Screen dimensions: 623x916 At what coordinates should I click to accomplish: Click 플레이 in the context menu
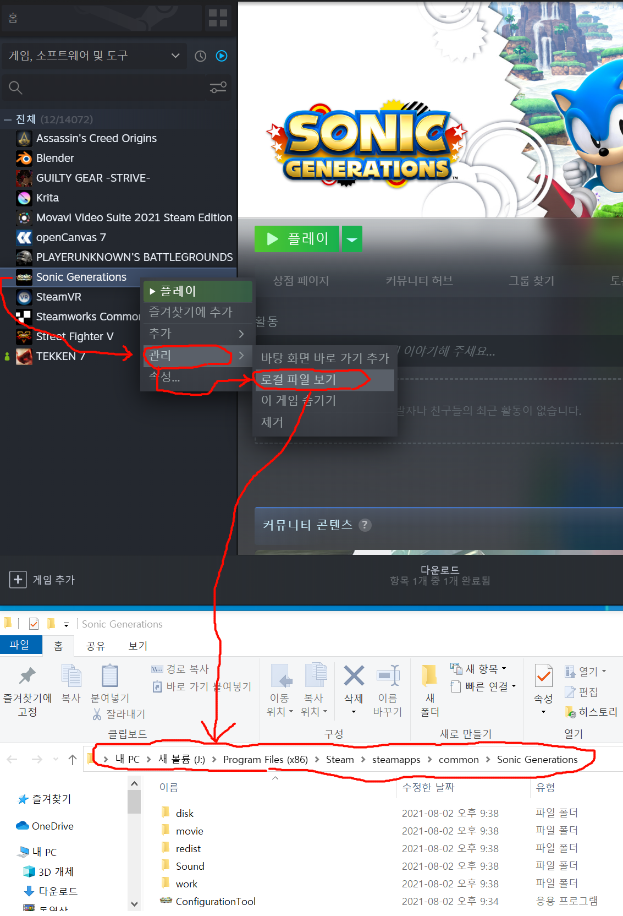(198, 291)
